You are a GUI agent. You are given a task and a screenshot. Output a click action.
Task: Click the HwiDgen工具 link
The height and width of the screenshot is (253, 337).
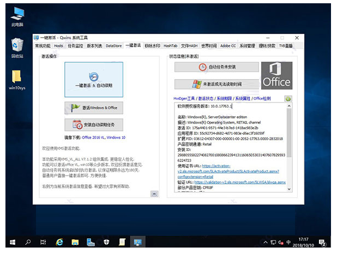[185, 99]
